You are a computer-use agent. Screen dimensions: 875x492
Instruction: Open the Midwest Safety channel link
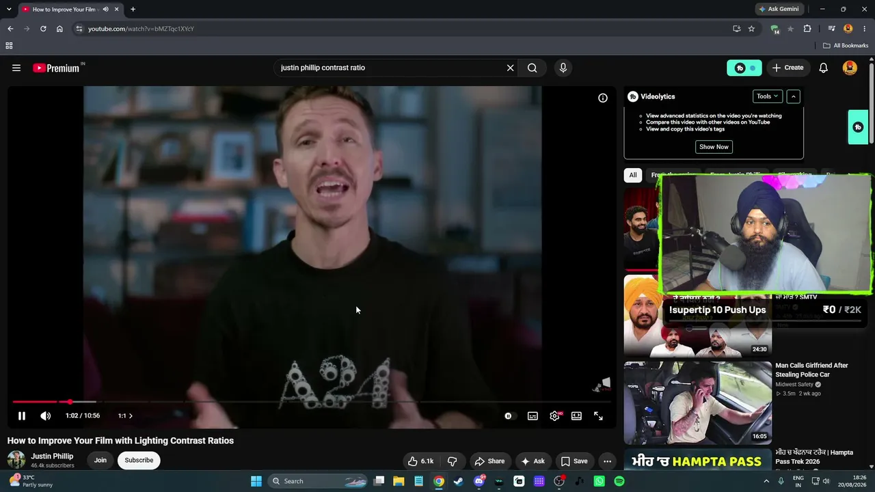coord(794,385)
